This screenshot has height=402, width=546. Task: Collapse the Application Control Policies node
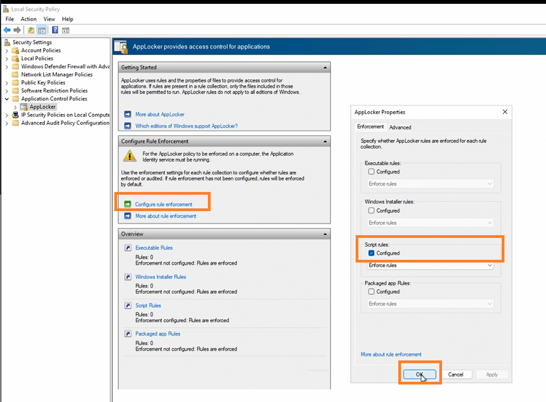click(x=7, y=99)
